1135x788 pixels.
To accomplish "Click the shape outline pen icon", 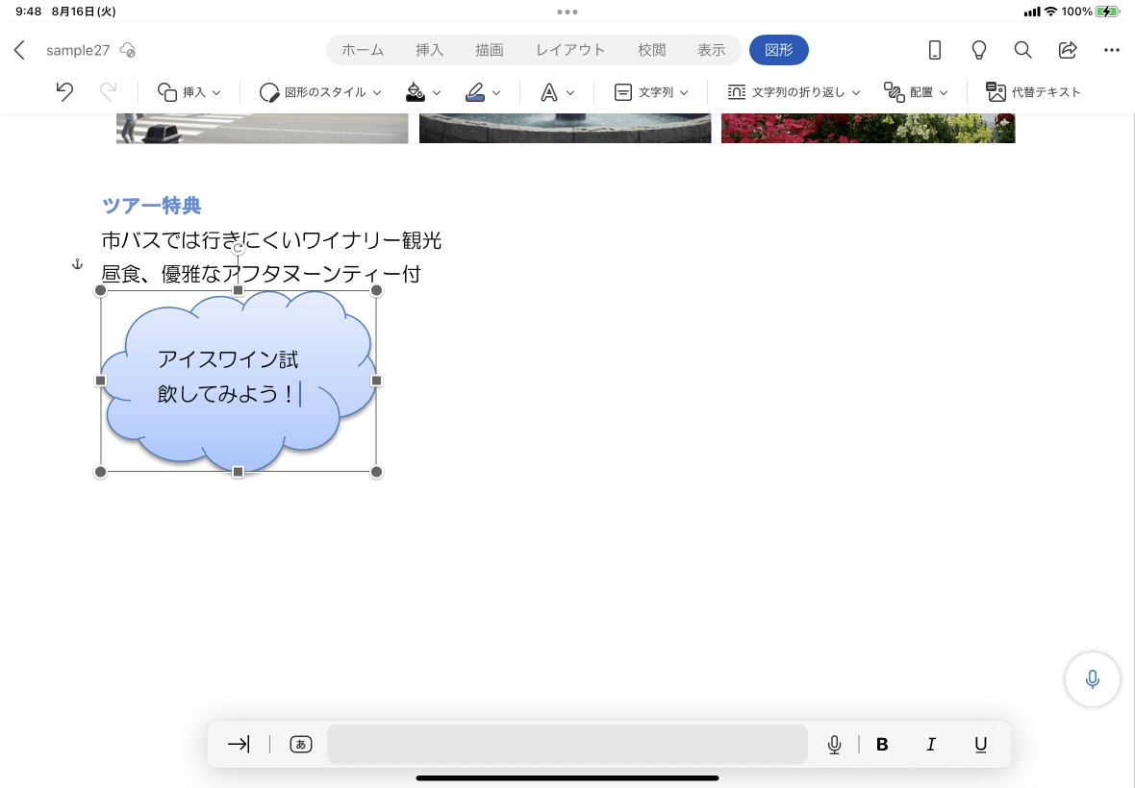I will coord(475,92).
